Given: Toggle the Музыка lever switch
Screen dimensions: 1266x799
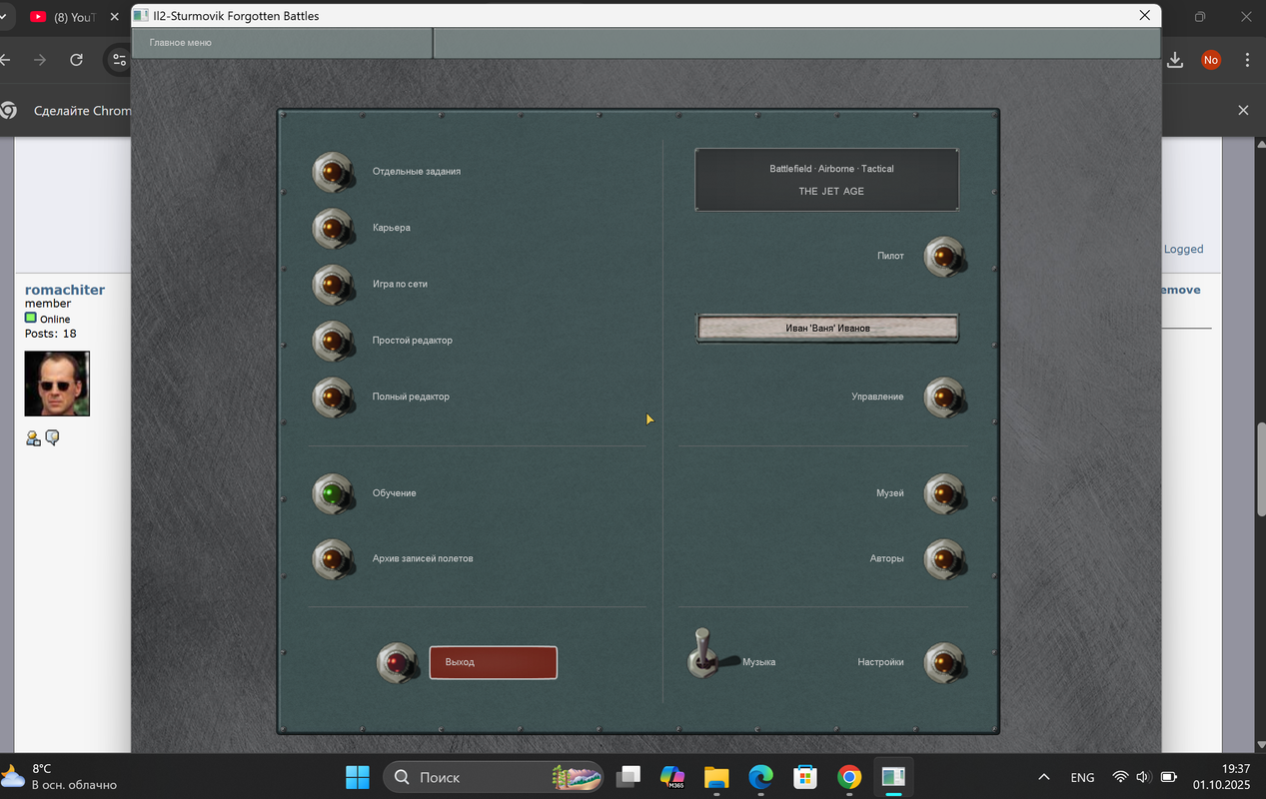Looking at the screenshot, I should pos(703,654).
